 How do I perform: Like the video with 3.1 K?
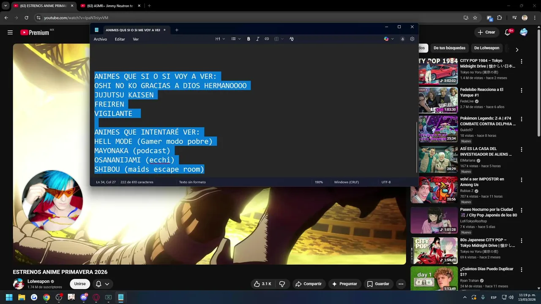coord(262,284)
